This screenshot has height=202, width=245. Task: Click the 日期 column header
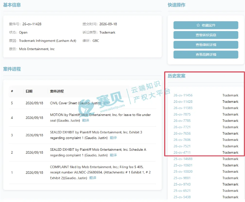coord(29,91)
